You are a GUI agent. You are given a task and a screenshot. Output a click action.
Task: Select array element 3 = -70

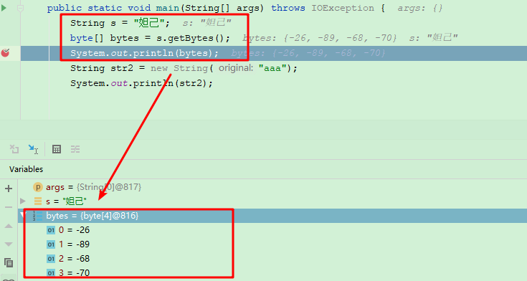(x=272, y=272)
